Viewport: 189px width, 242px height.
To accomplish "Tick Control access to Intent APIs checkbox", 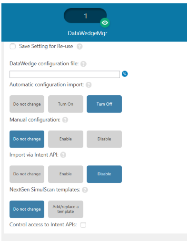I will [83, 225].
